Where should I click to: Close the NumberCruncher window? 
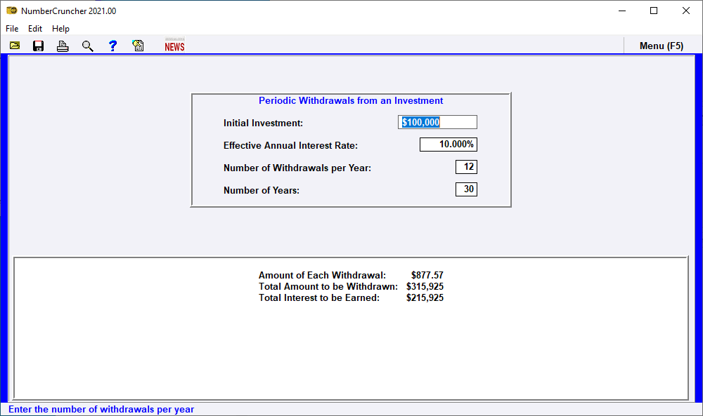pos(686,11)
